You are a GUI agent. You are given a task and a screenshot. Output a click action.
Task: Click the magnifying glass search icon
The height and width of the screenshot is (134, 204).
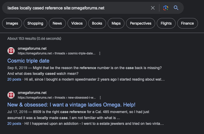pos(176,8)
